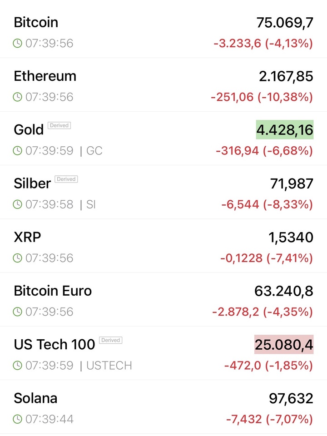Select the green highlighted Gold price 4.428,16
327x436 pixels.
coord(285,130)
